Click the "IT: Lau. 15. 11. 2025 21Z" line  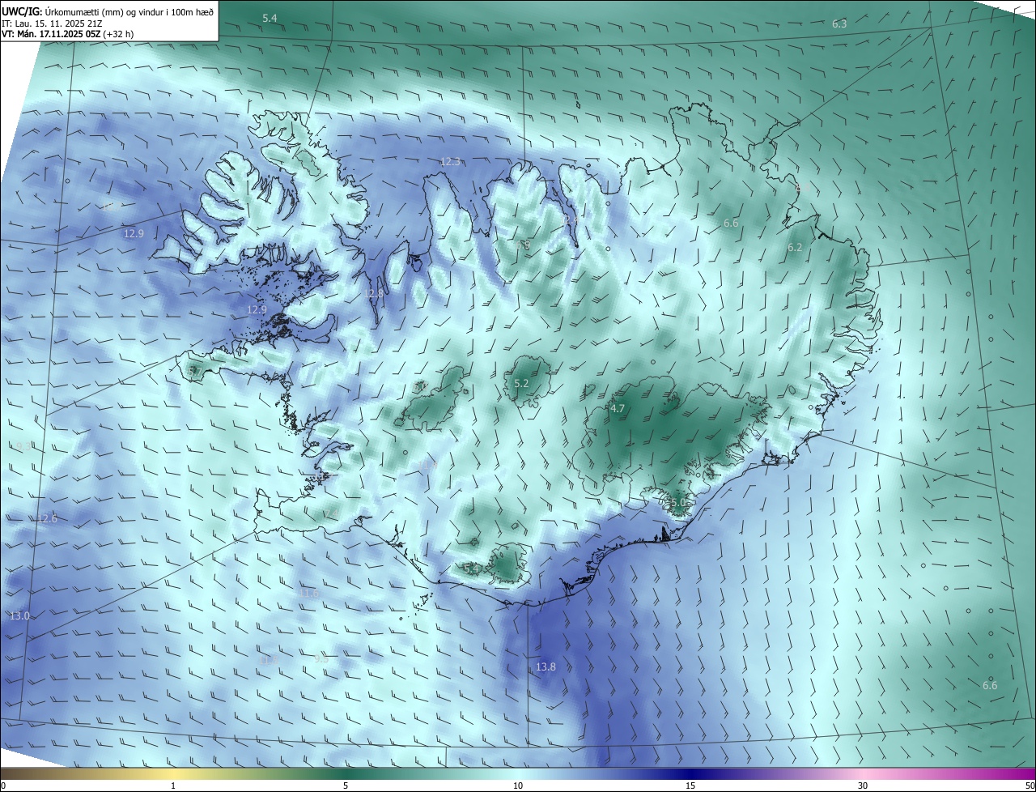52,23
